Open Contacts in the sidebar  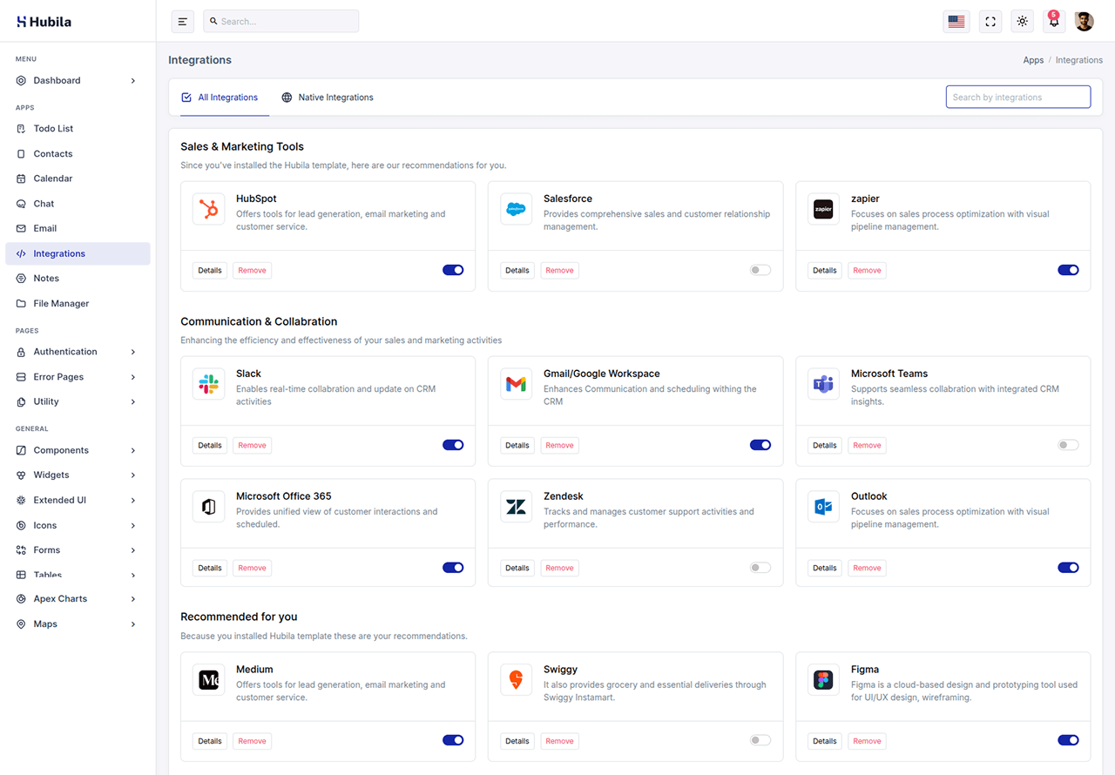[78, 154]
